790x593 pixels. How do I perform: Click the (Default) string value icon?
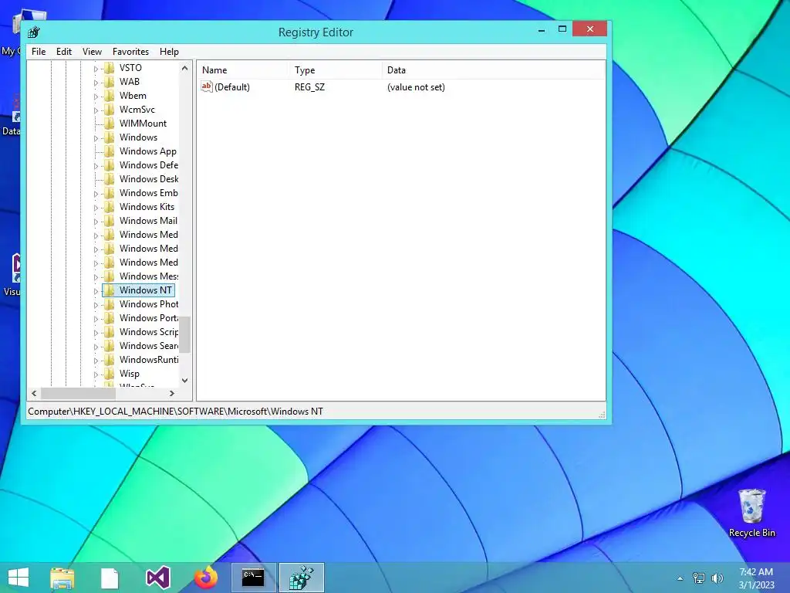207,86
